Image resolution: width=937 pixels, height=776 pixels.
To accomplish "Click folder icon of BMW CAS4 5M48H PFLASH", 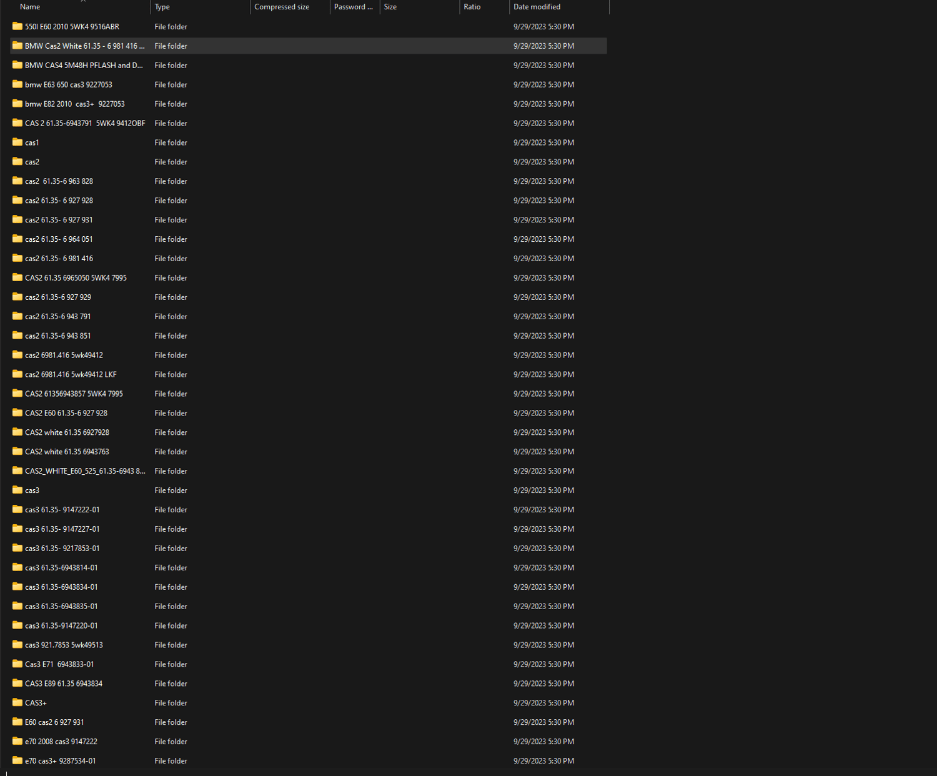I will coord(17,65).
